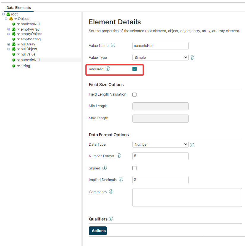Expand the emptyArray tree node
Image resolution: width=245 pixels, height=246 pixels.
point(9,29)
